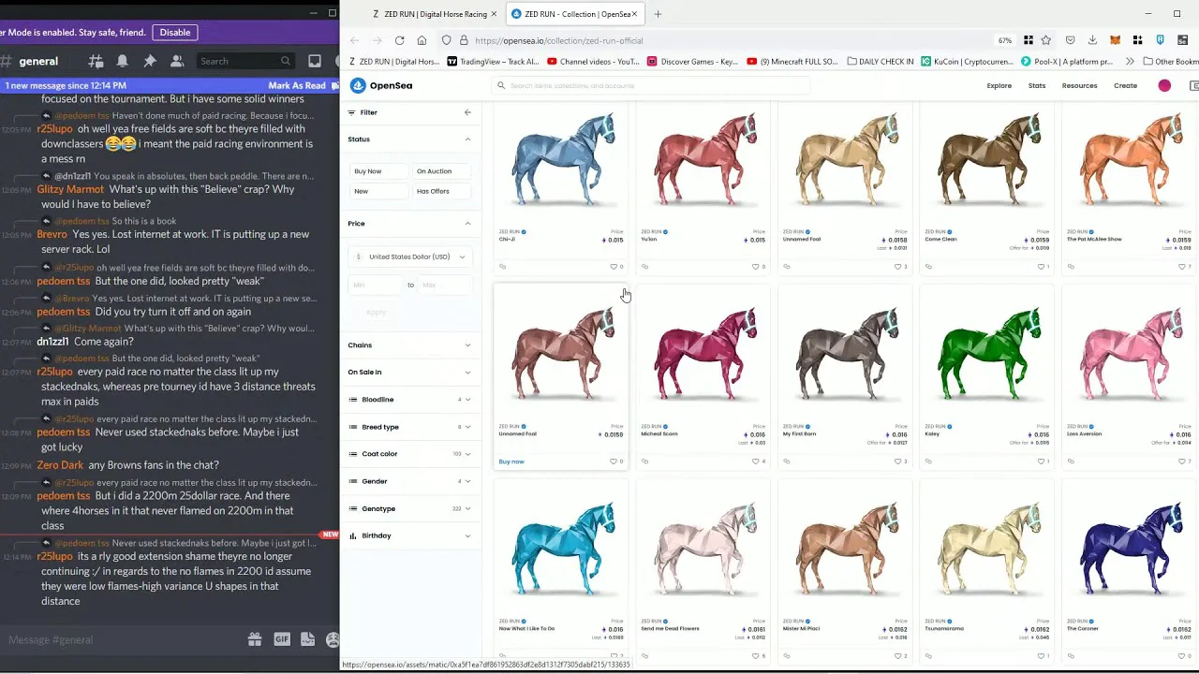
Task: Open pinned messages in Discord
Action: (x=150, y=62)
